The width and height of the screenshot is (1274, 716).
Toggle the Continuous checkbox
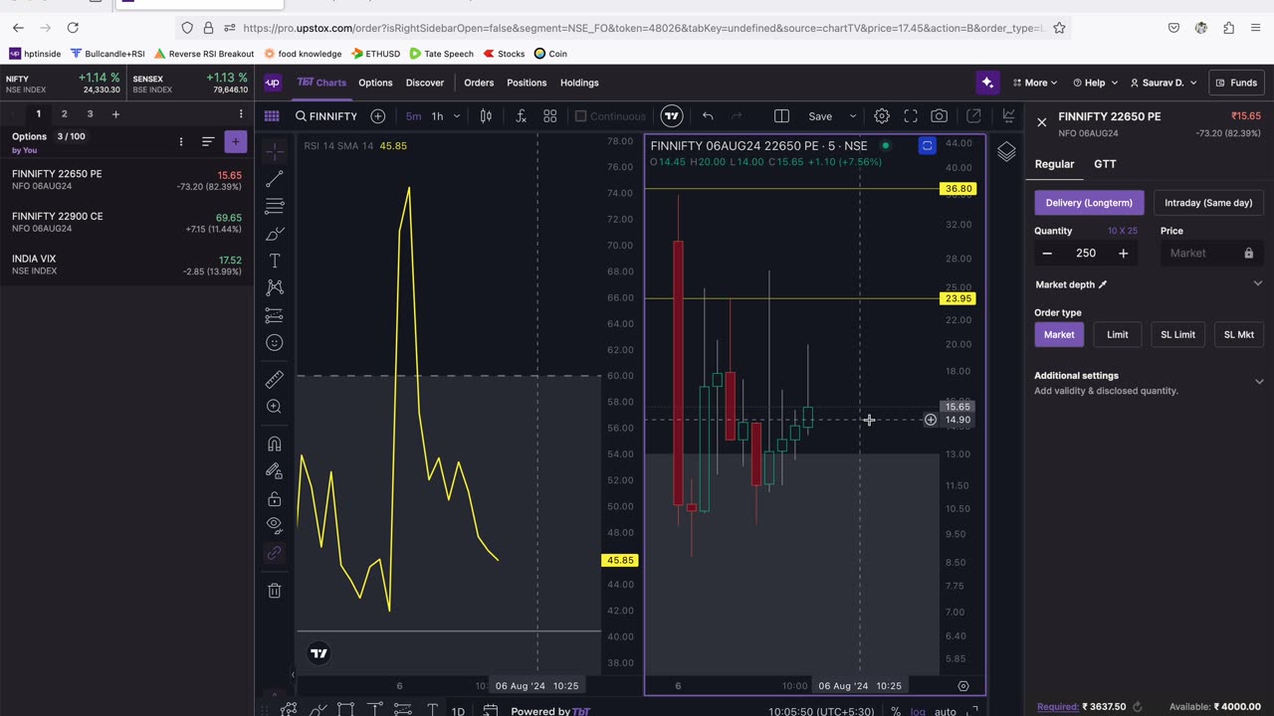[610, 116]
